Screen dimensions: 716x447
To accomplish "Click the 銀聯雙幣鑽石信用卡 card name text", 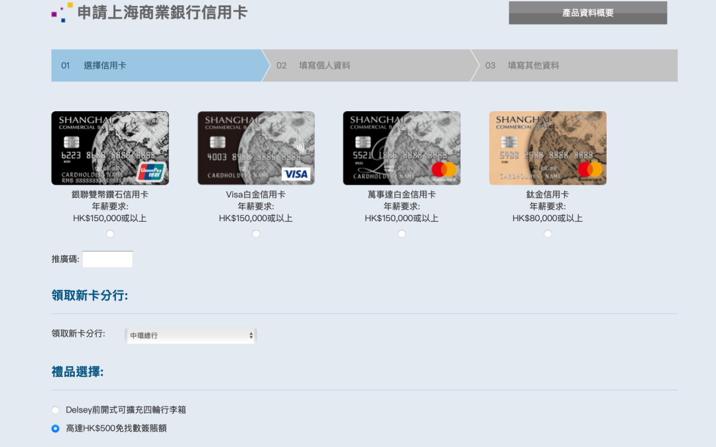I will [x=110, y=194].
